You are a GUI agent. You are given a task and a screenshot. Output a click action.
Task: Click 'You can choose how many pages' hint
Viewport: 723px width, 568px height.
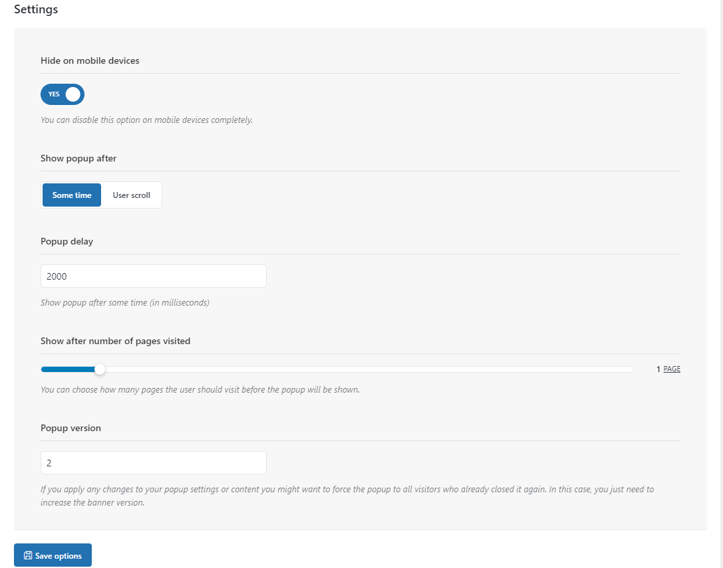point(200,390)
